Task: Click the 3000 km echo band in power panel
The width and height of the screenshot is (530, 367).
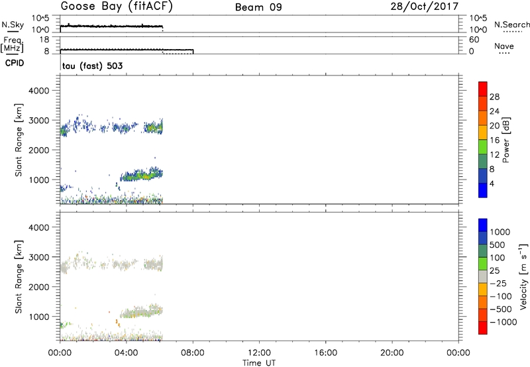Action: [111, 127]
